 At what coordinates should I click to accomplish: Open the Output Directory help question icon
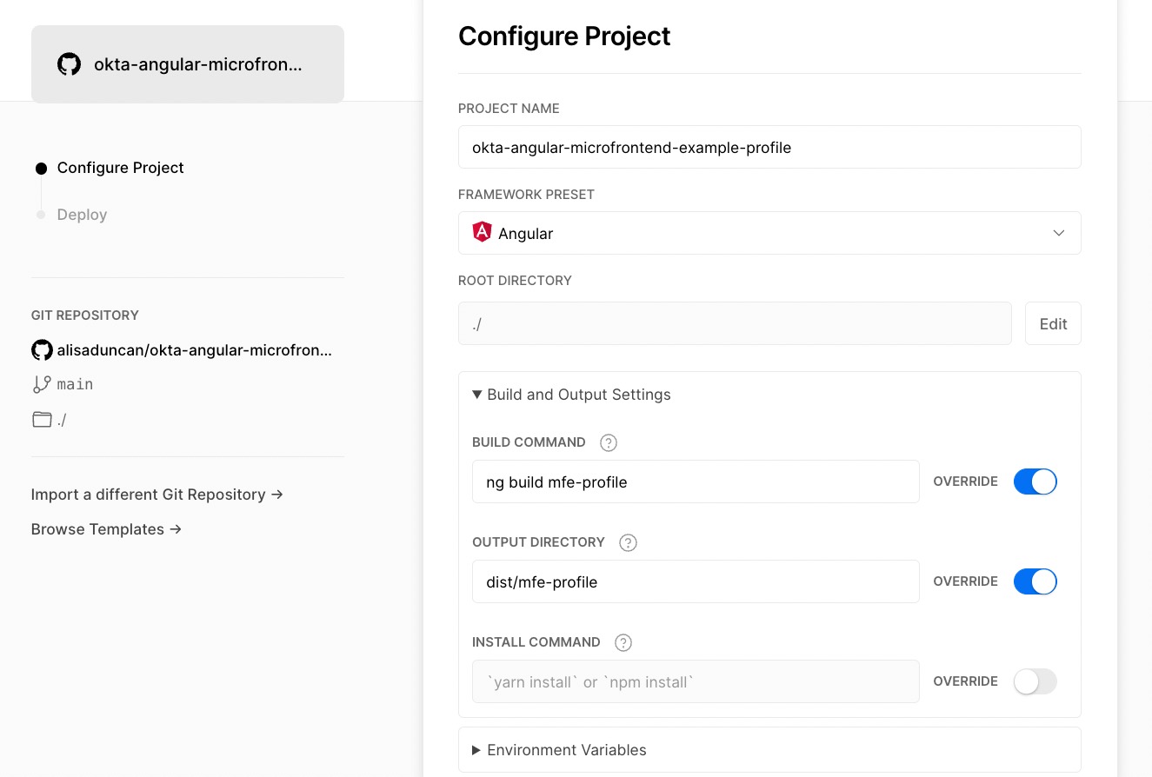pos(628,542)
